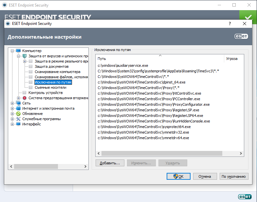Click the ESET eye icon in dialog title
Image resolution: width=257 pixels, height=202 pixels.
pos(8,24)
